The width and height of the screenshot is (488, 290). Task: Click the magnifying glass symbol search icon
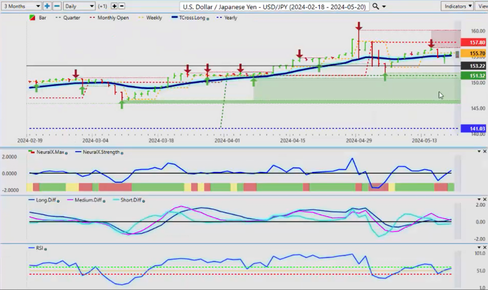click(x=376, y=6)
